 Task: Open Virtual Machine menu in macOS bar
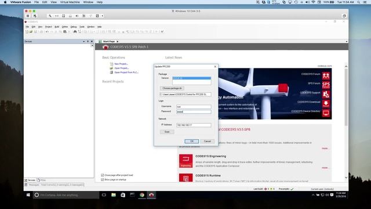[x=70, y=2]
